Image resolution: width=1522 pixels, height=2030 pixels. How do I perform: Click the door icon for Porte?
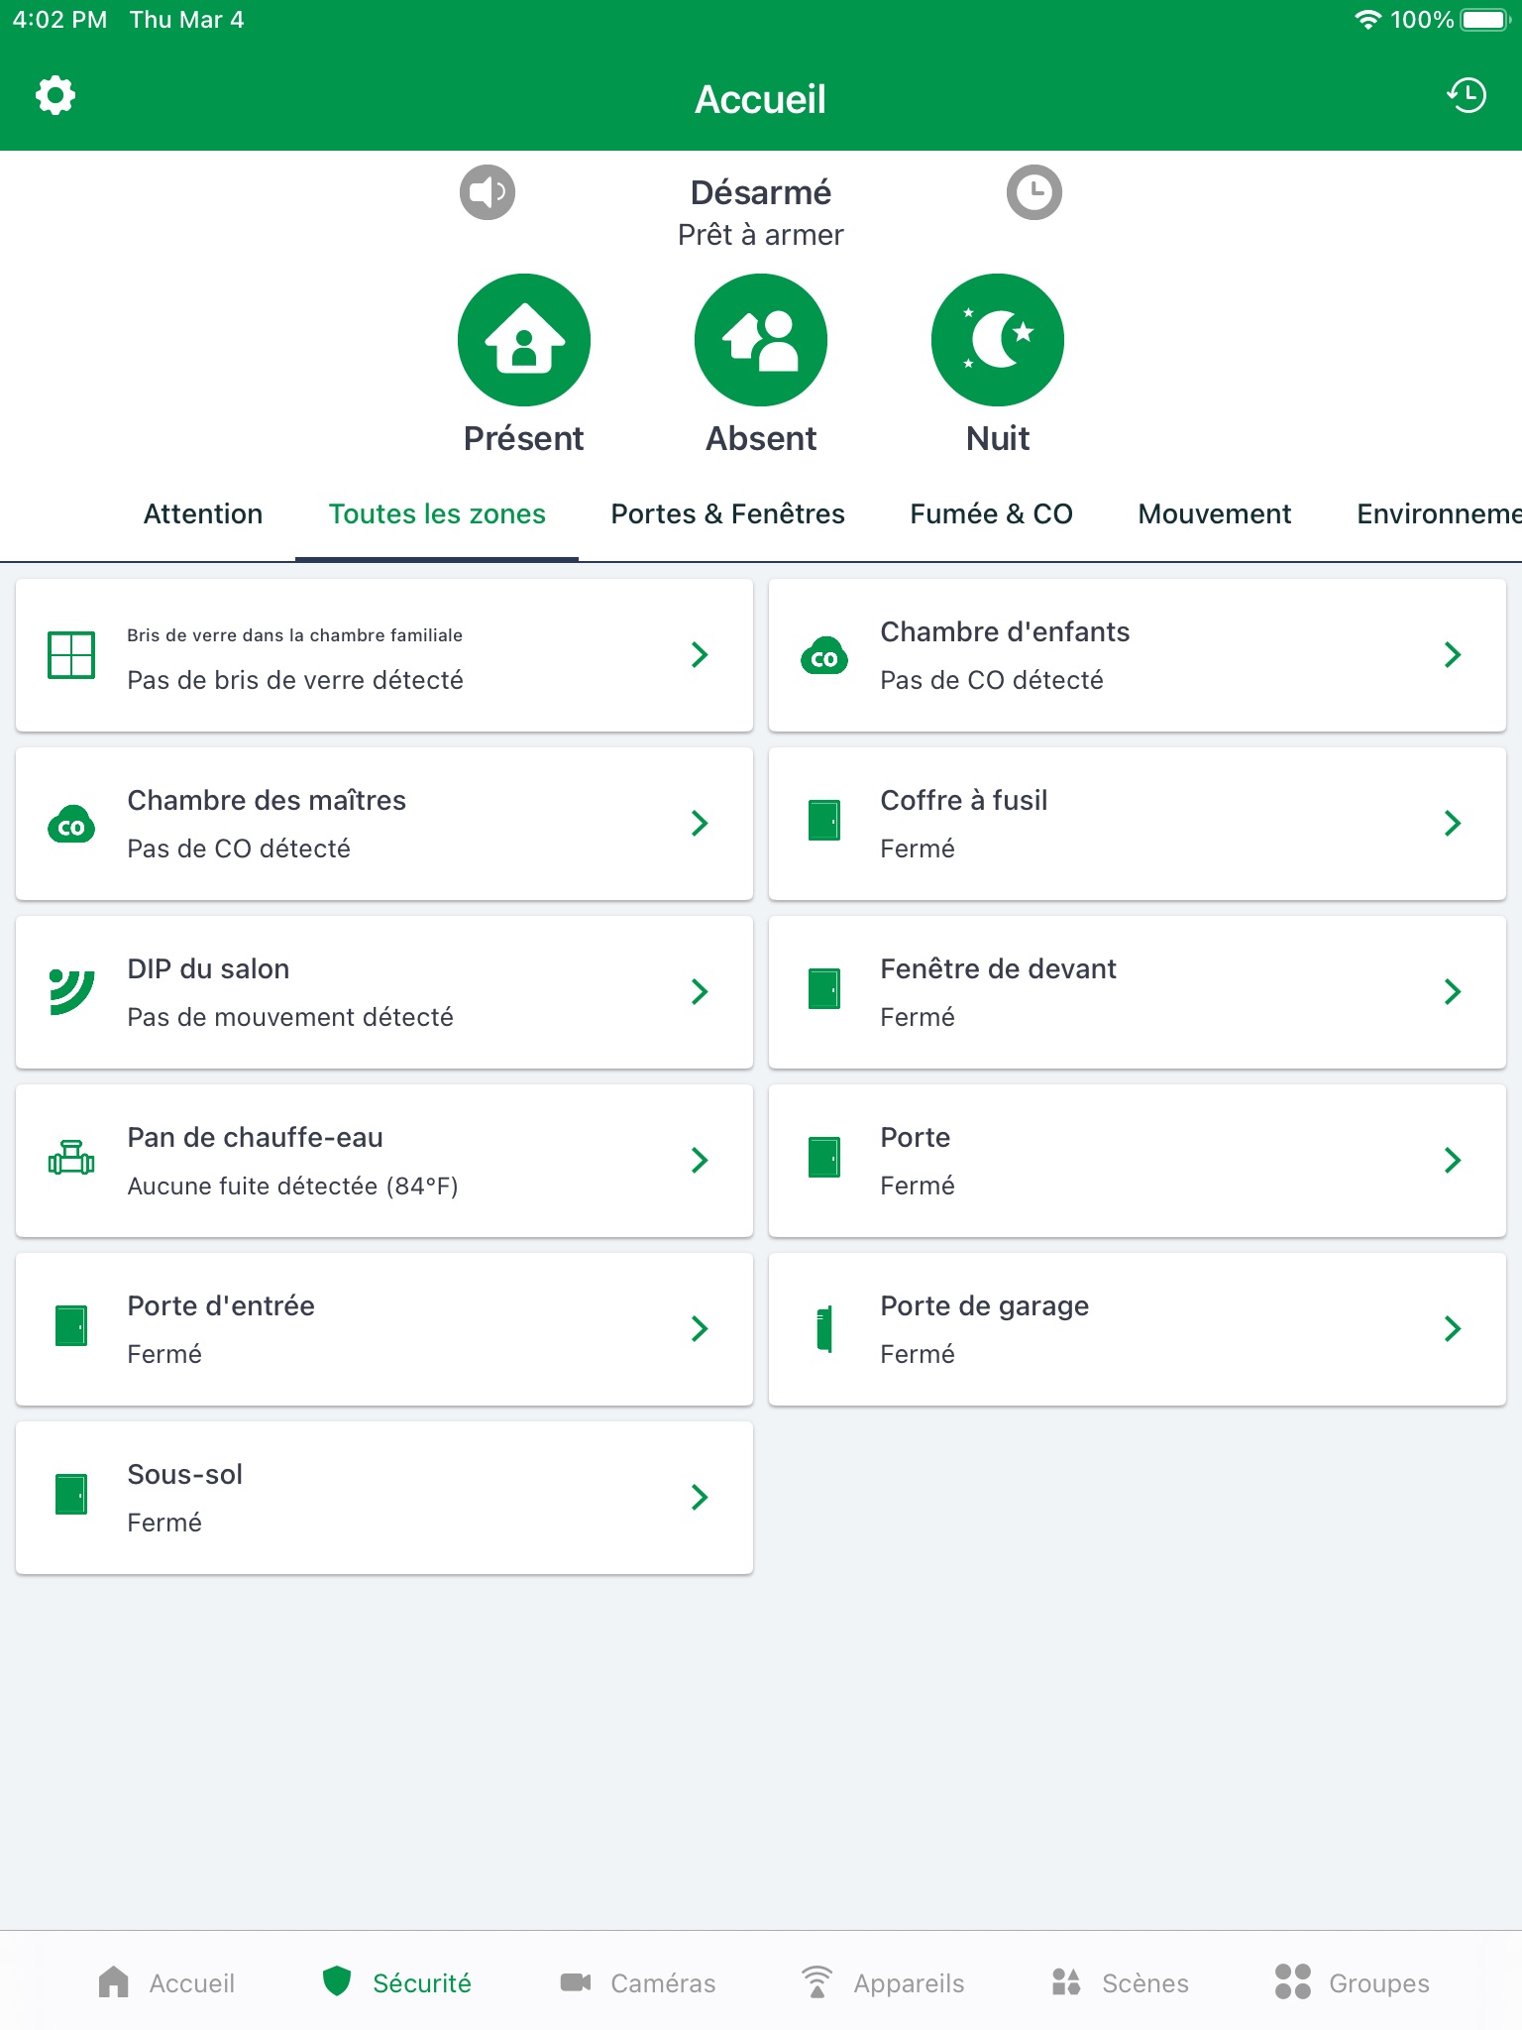point(824,1158)
